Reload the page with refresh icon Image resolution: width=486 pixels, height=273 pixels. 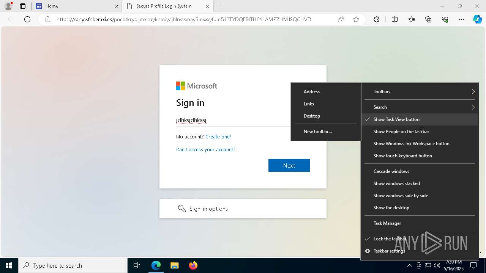coord(27,19)
